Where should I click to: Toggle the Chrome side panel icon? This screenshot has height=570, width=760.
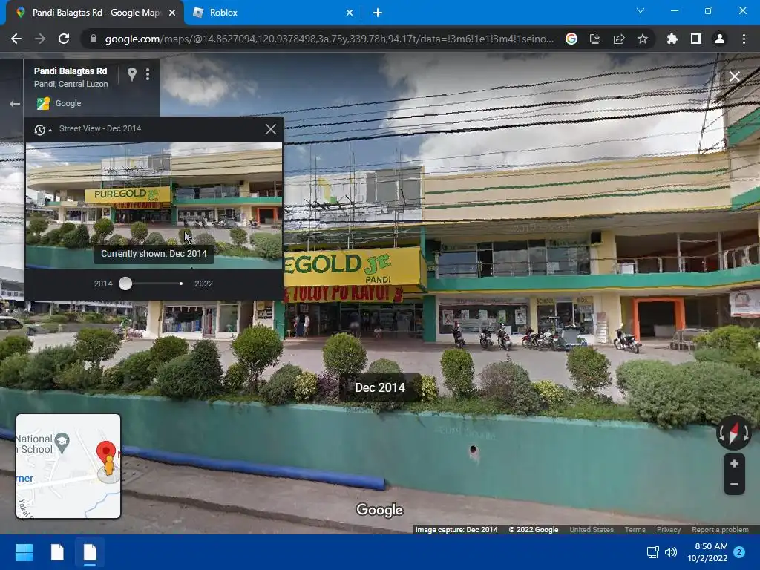696,39
